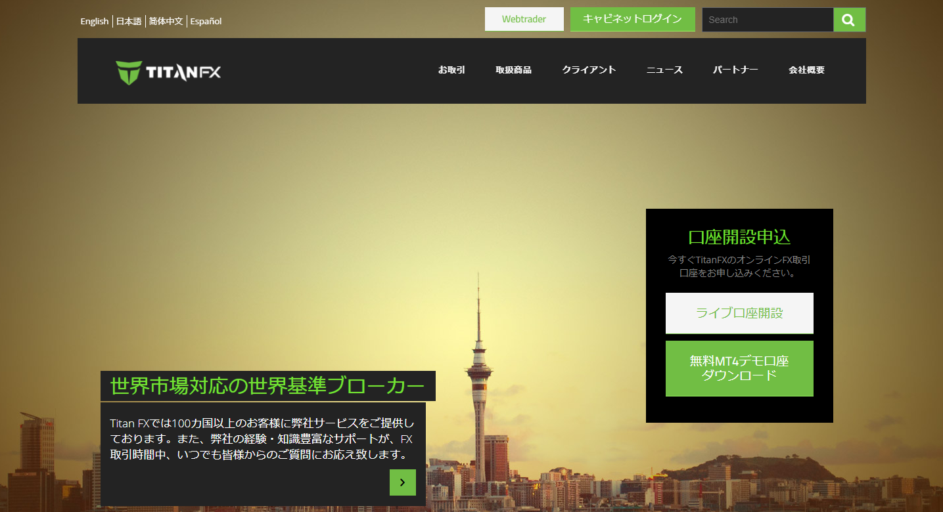Click the 口座開設申込 heading
943x512 pixels.
739,237
